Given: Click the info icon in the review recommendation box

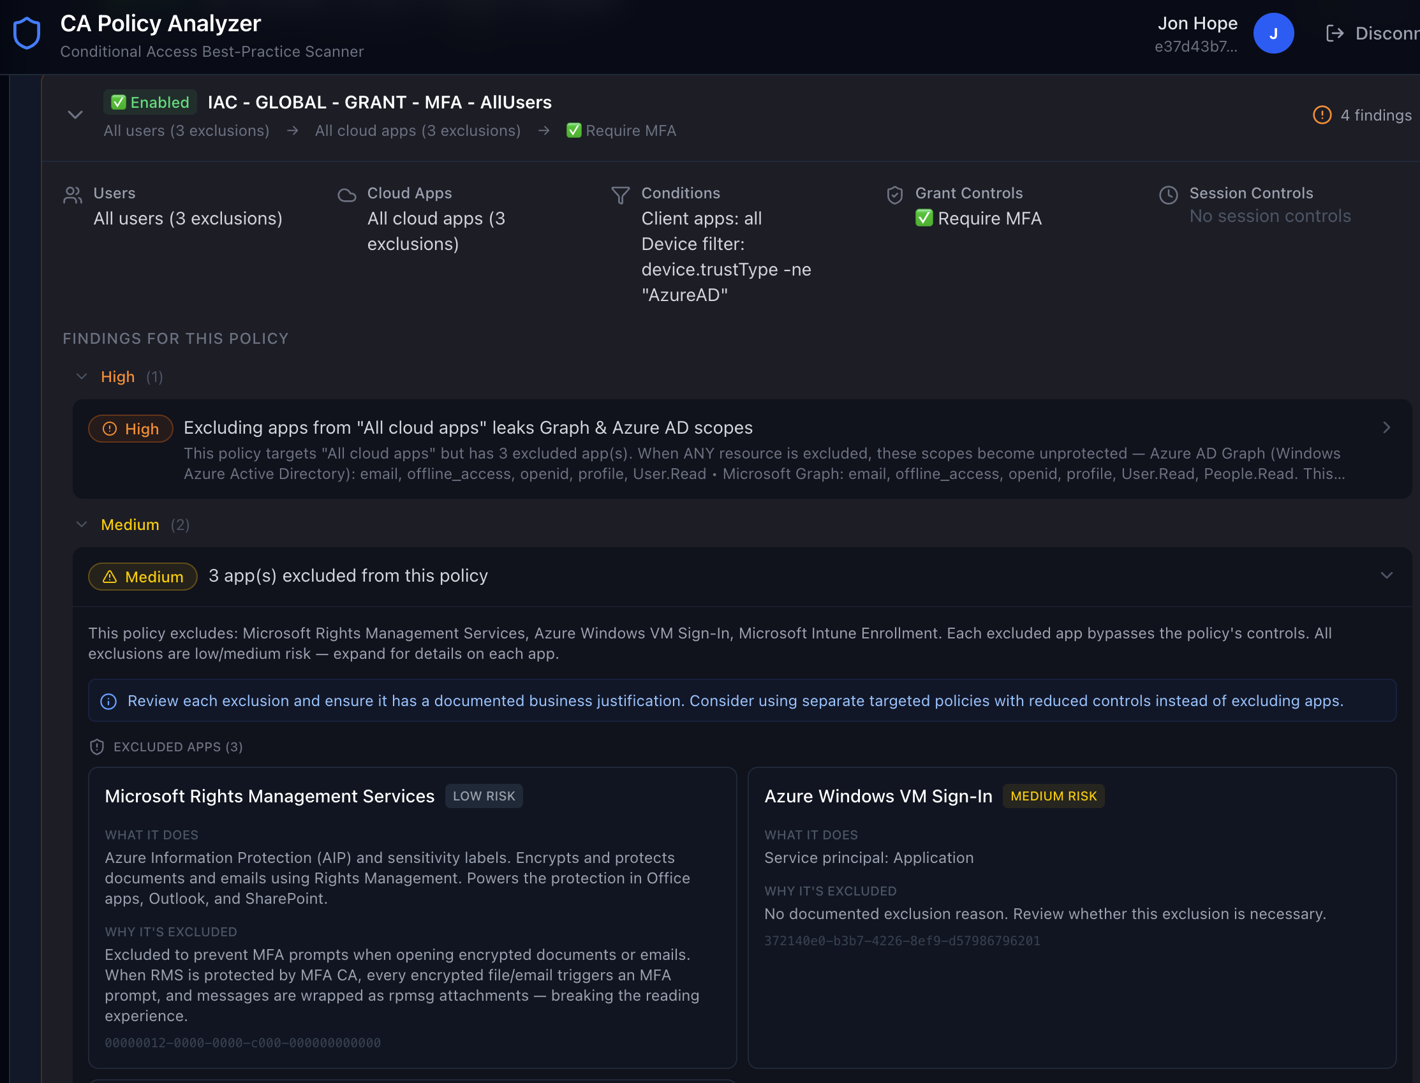Looking at the screenshot, I should 108,702.
